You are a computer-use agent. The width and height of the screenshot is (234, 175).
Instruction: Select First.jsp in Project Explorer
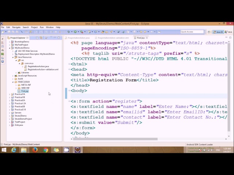pyautogui.click(x=23, y=91)
